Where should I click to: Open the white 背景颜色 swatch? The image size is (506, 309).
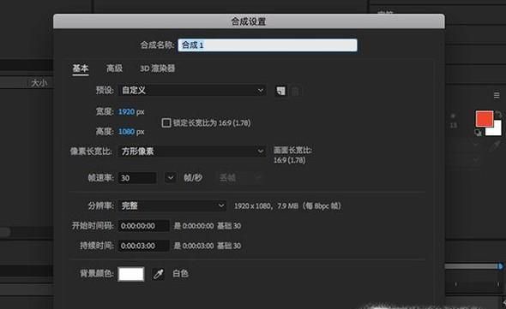pyautogui.click(x=131, y=274)
